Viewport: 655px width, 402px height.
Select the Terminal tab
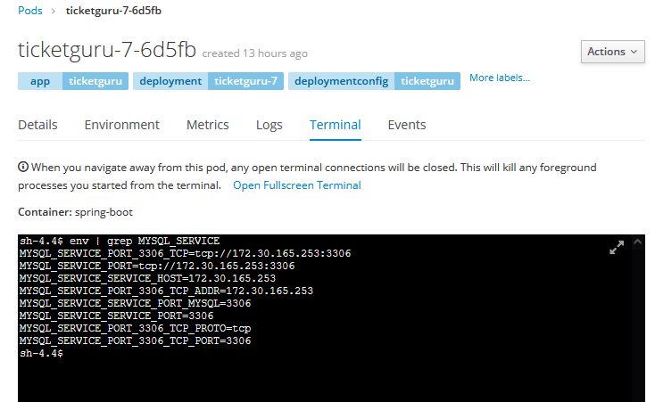[335, 125]
